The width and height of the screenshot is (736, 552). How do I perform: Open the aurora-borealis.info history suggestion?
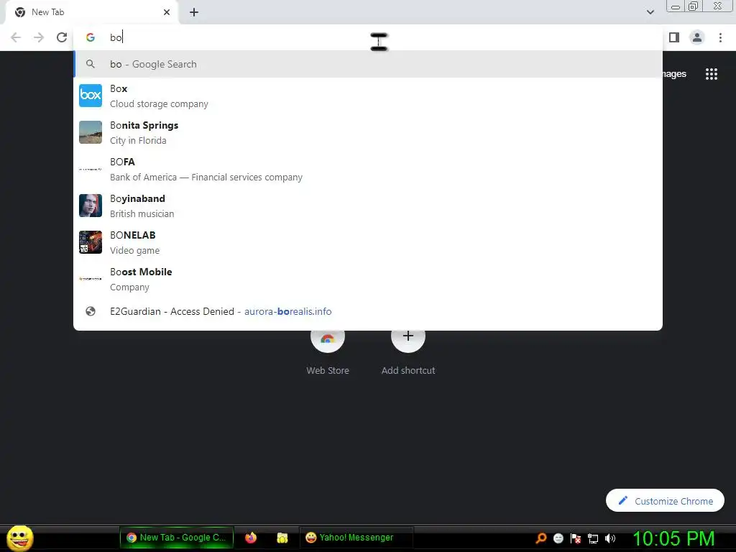point(368,311)
